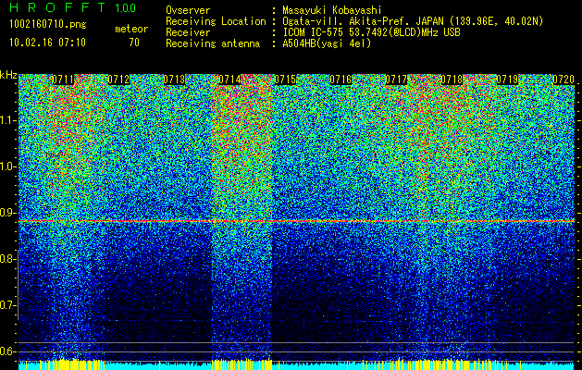The height and width of the screenshot is (370, 582).
Task: Click the 0714 time marker
Action: coord(229,80)
